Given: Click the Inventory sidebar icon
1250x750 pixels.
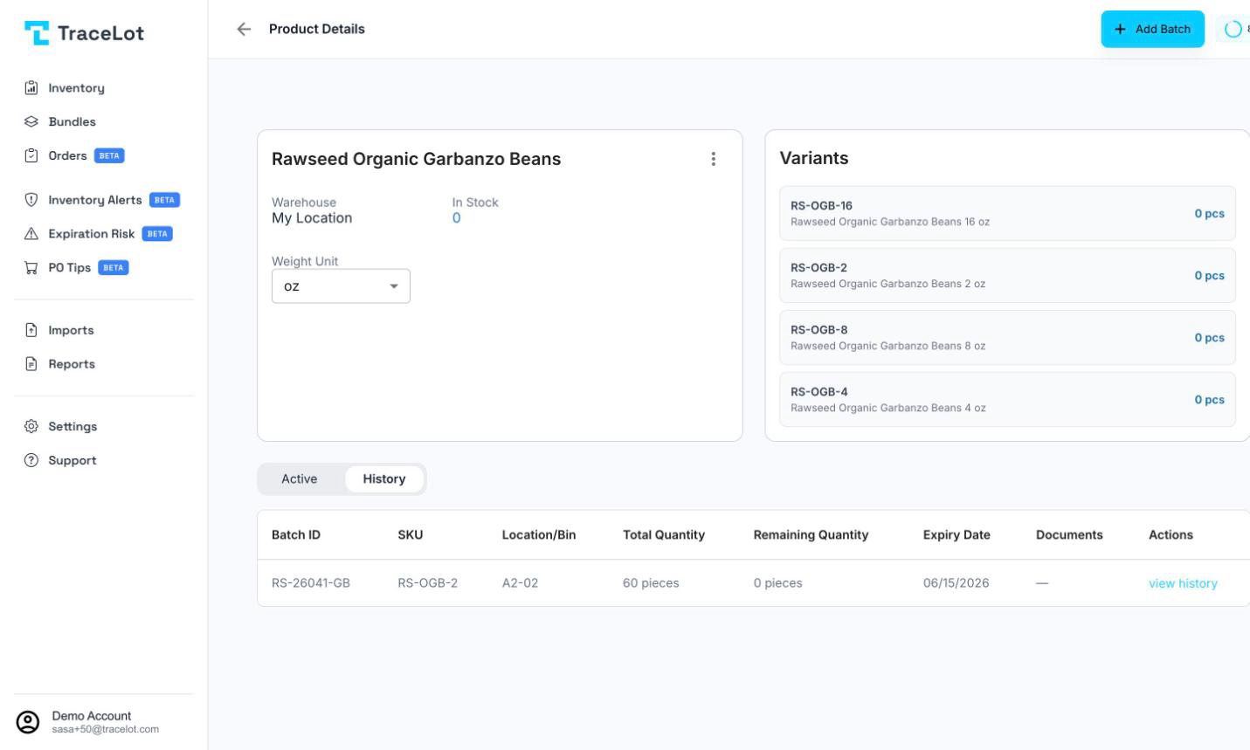Looking at the screenshot, I should [31, 88].
